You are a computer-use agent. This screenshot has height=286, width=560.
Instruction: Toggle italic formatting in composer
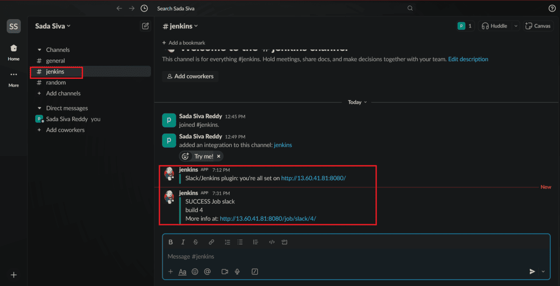(183, 242)
